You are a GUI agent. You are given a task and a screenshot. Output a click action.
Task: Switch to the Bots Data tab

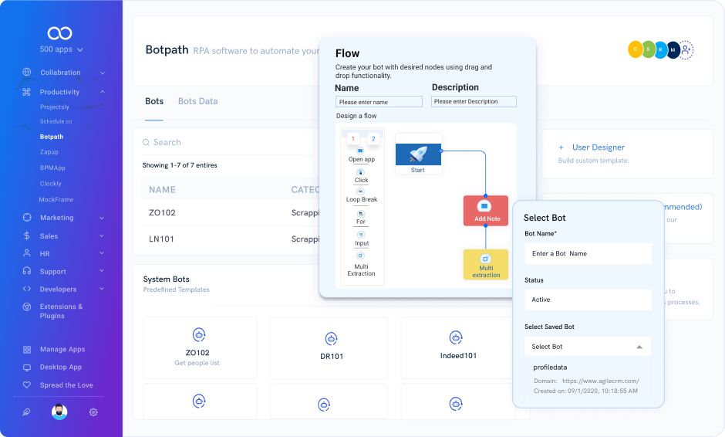pos(197,101)
